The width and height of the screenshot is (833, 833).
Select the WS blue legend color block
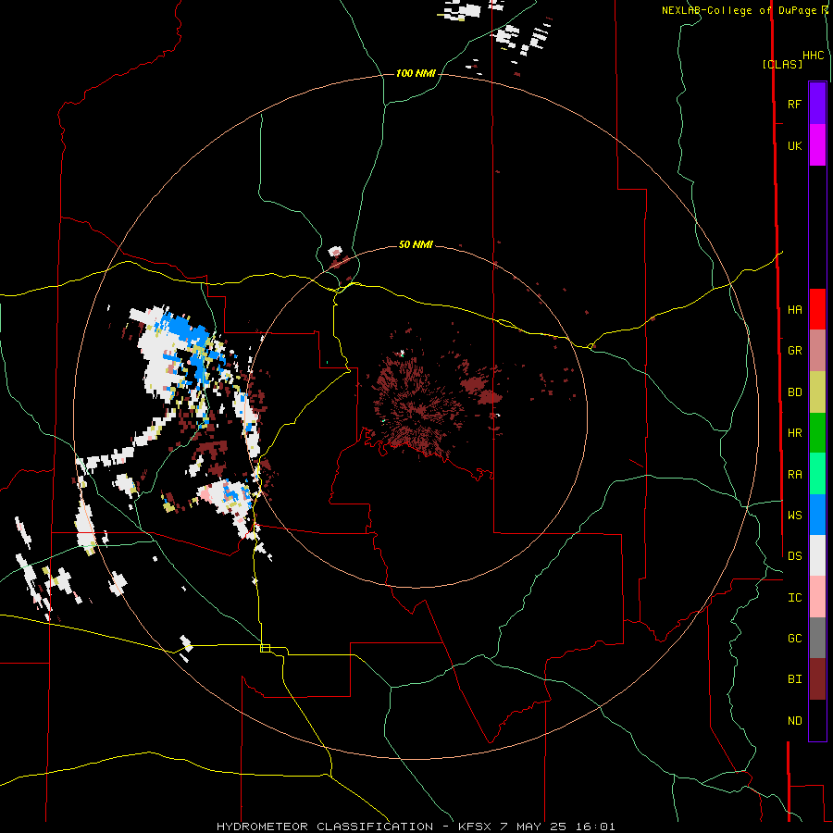pyautogui.click(x=817, y=515)
